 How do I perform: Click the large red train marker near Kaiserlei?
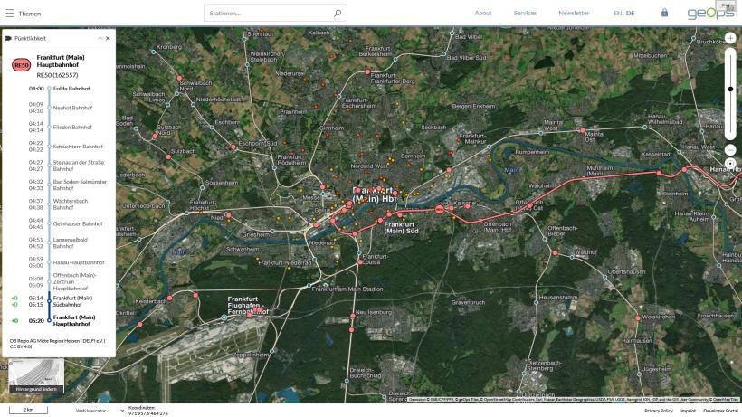click(440, 209)
